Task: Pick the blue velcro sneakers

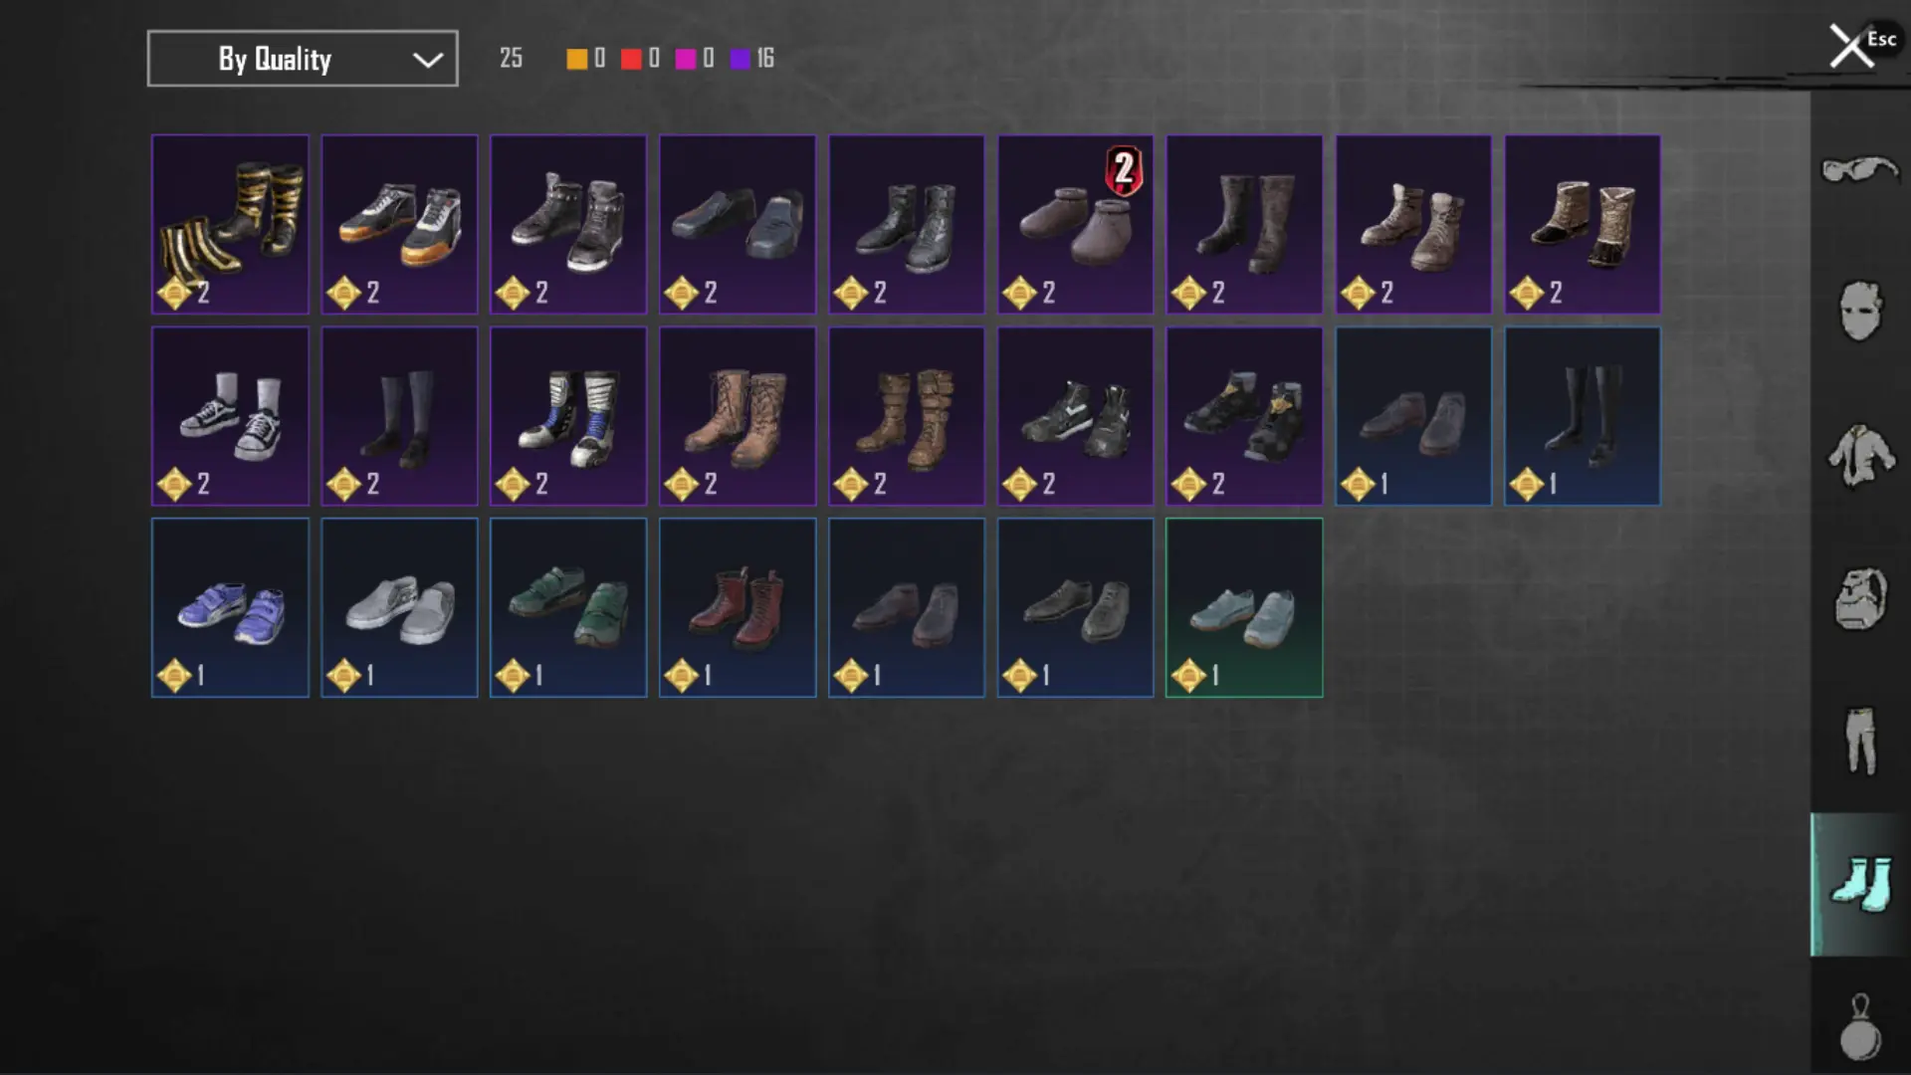Action: [230, 607]
